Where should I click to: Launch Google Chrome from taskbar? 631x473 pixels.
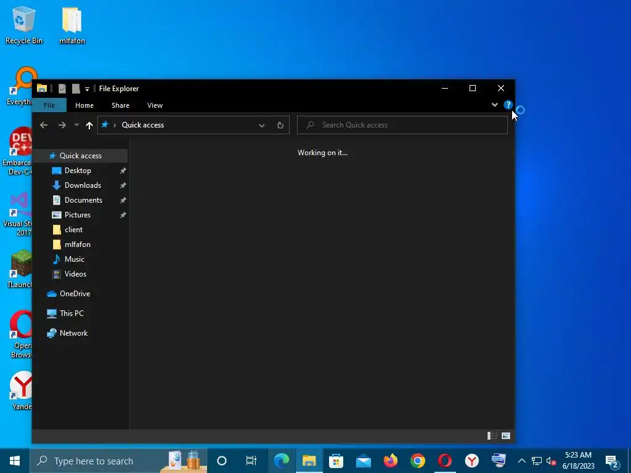point(418,461)
